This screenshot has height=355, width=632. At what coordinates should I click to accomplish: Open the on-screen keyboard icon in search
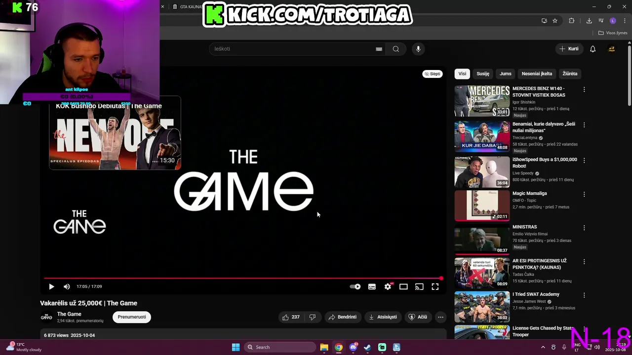[x=379, y=49]
